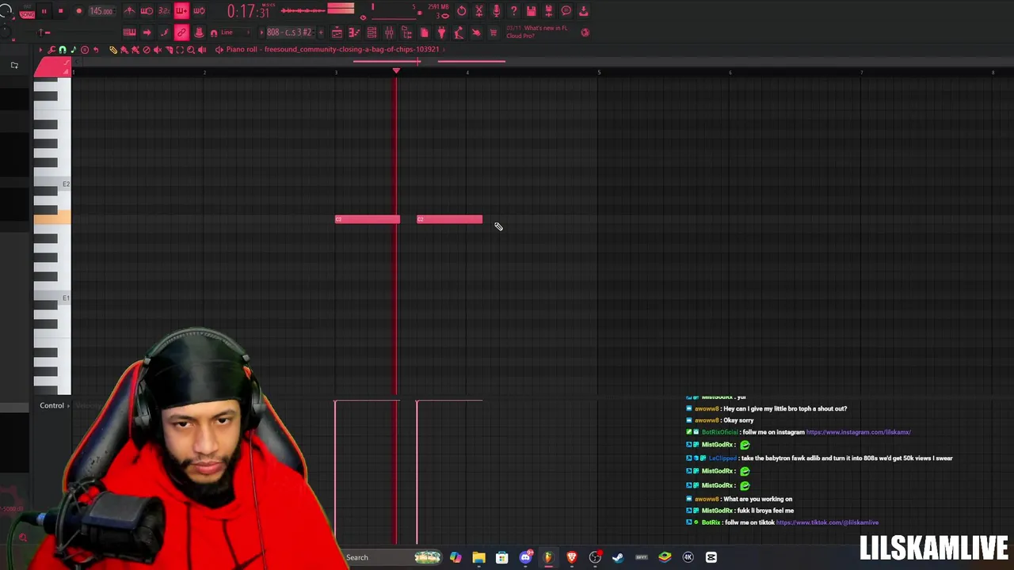
Task: Toggle loop recording mode button
Action: tap(199, 11)
